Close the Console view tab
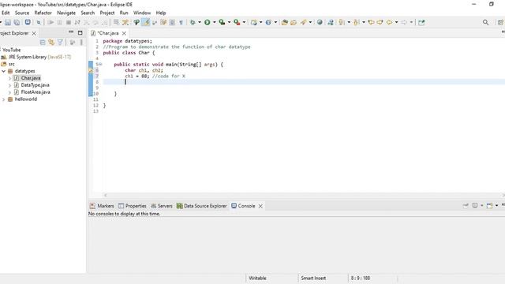This screenshot has height=284, width=505. [x=260, y=206]
